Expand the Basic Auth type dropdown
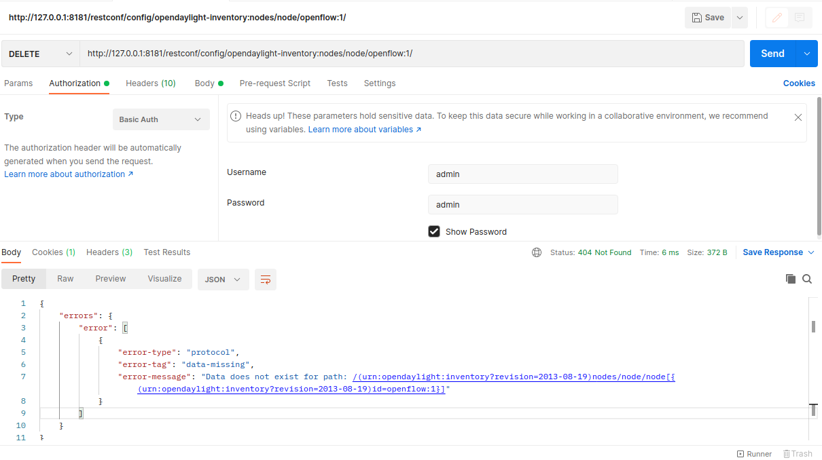Screen dimensions: 822x460 (x=161, y=119)
